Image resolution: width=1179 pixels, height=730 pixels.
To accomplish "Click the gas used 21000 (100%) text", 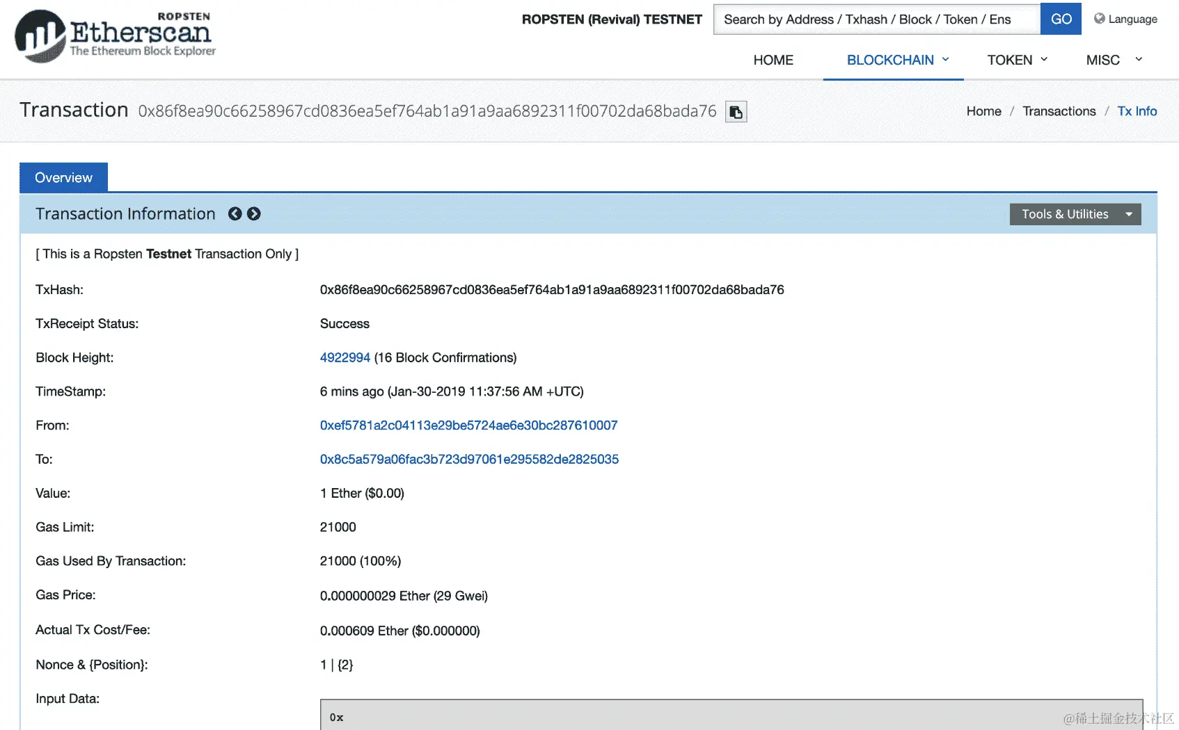I will [x=361, y=561].
